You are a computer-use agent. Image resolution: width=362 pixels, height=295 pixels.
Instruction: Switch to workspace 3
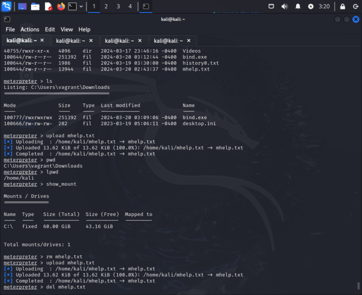pos(118,7)
